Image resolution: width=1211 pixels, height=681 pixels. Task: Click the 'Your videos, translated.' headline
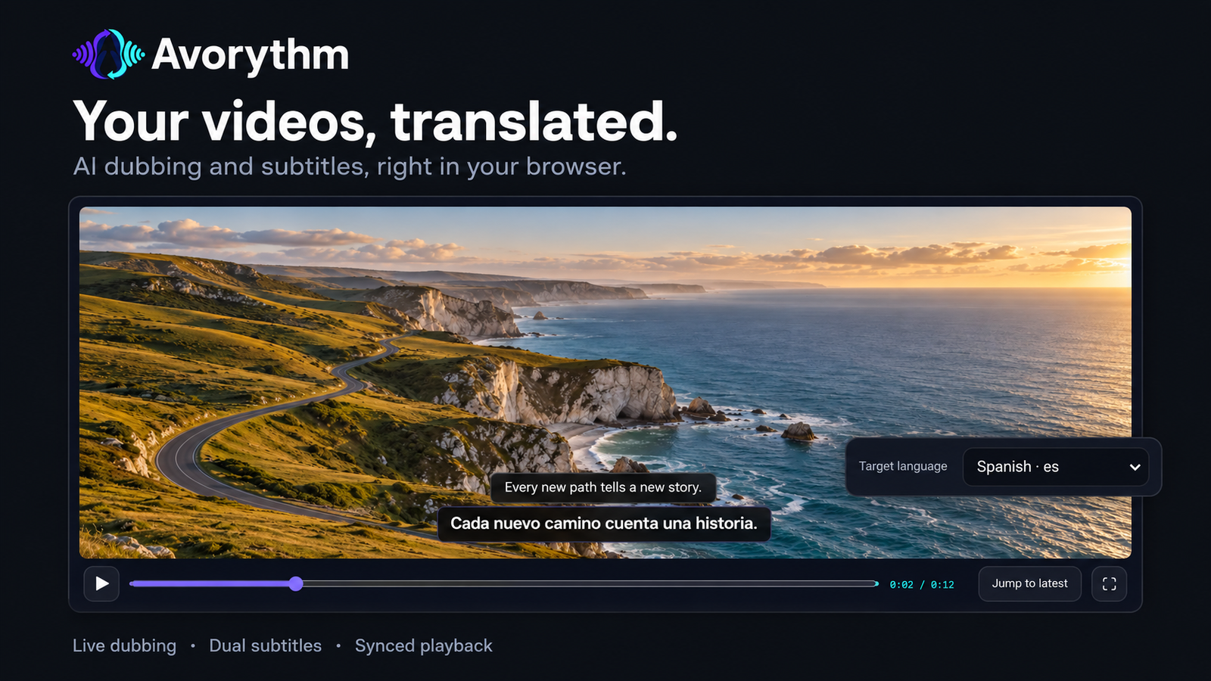(x=375, y=121)
